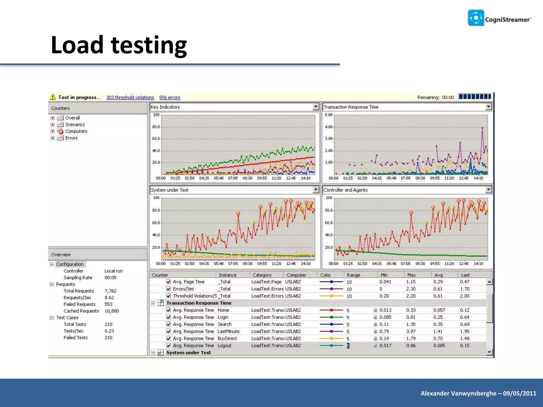Viewport: 543px width, 407px height.
Task: Uncheck the Avg. Page Time counter
Action: tap(168, 282)
